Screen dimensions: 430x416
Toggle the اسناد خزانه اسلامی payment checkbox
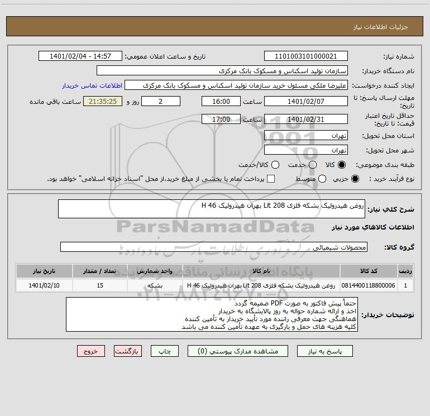pos(271,179)
